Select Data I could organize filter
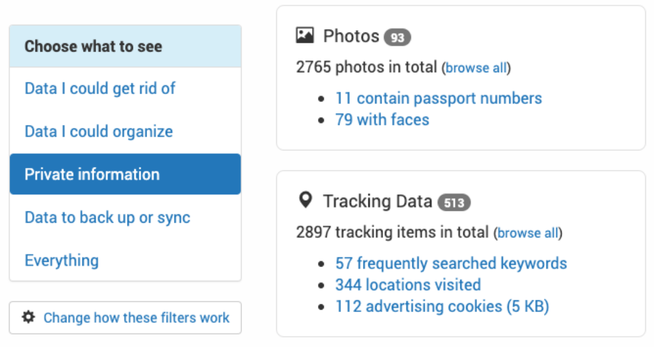 click(x=125, y=131)
